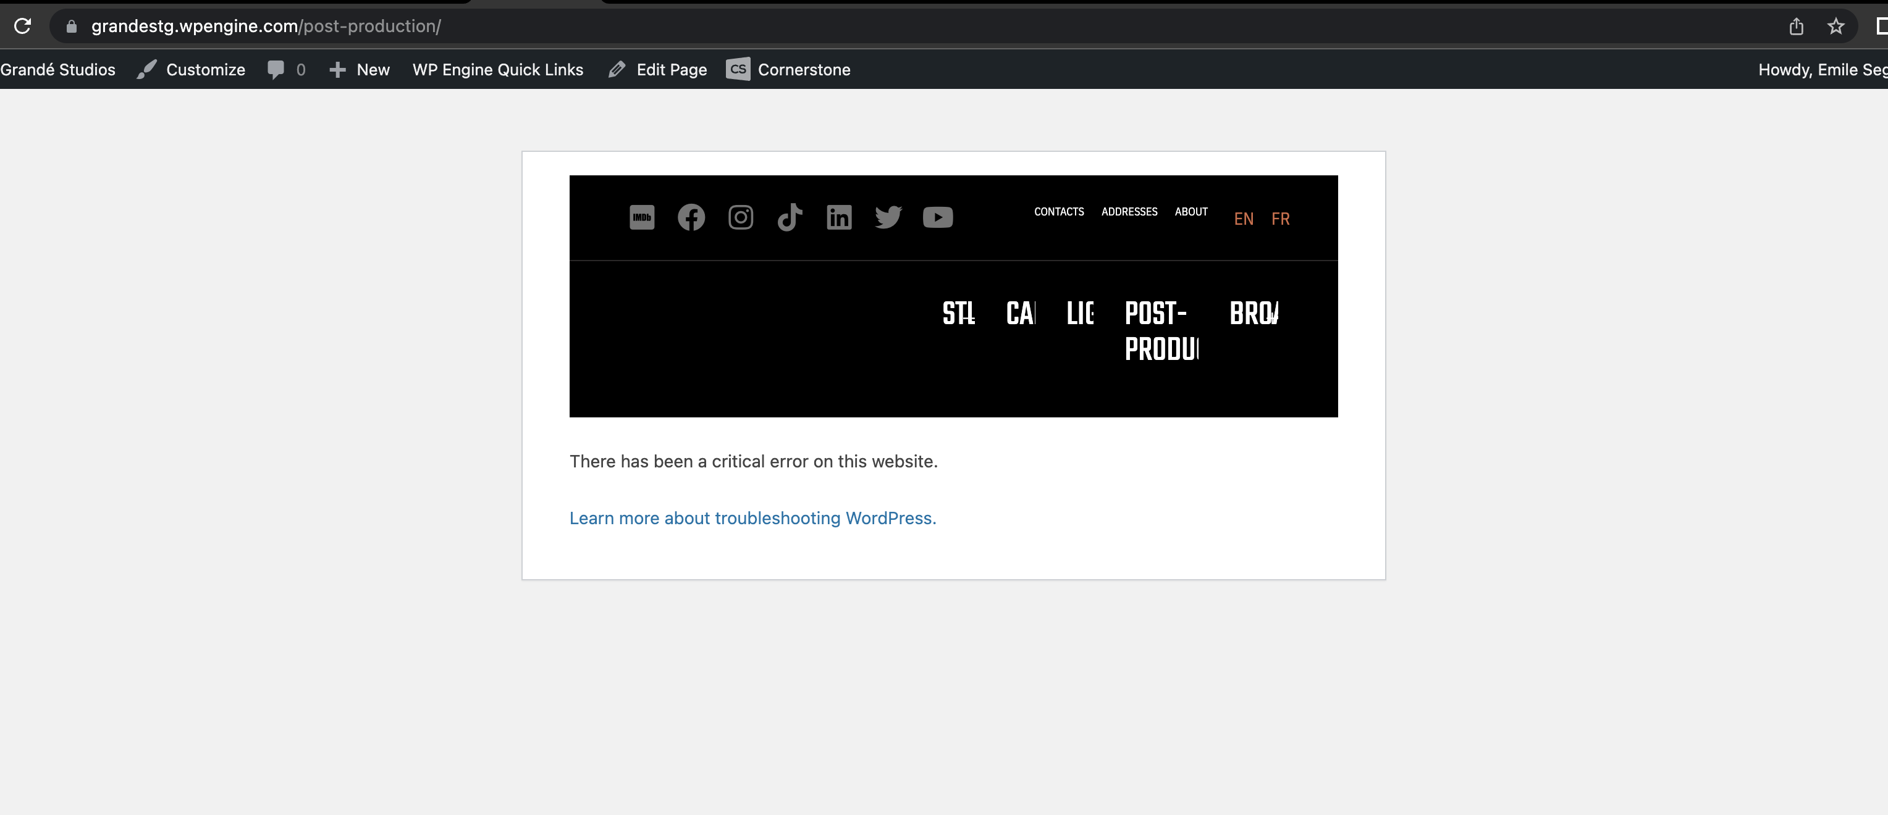The image size is (1888, 815).
Task: Reload the page with refresh icon
Action: [x=23, y=27]
